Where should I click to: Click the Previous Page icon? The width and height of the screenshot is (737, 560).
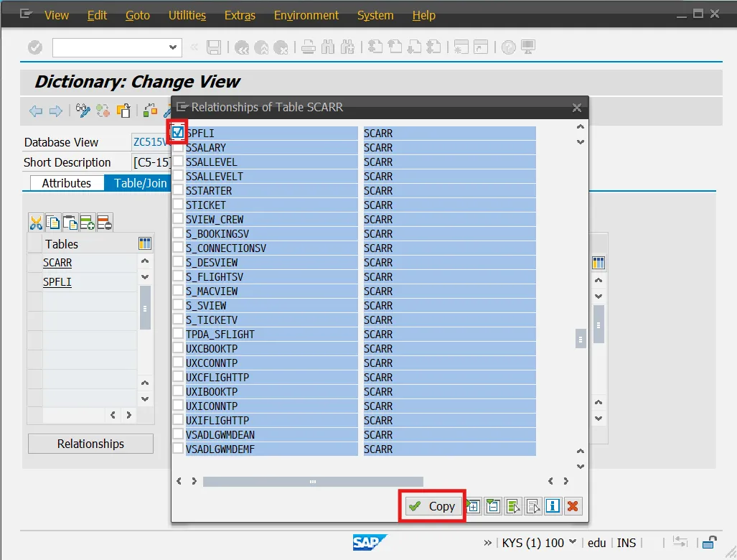click(395, 47)
